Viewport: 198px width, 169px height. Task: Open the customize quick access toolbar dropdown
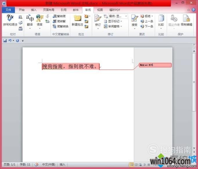click(23, 41)
